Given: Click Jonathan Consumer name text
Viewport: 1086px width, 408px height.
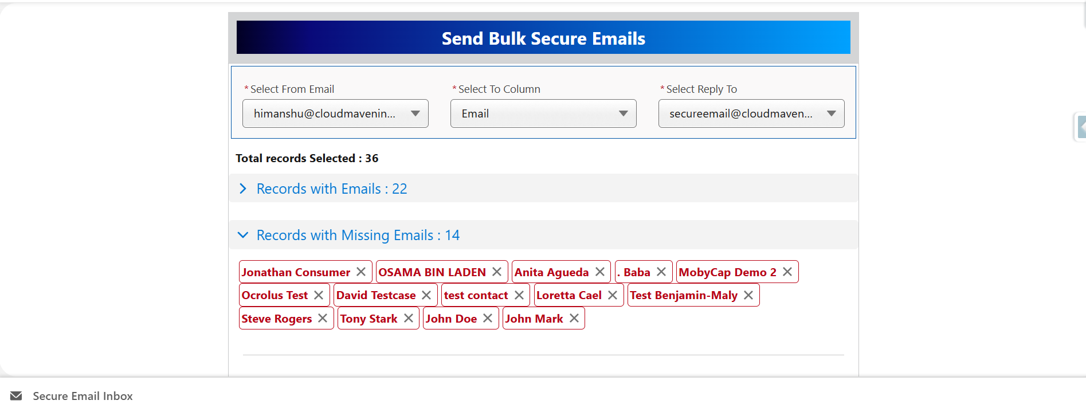Looking at the screenshot, I should pos(296,272).
